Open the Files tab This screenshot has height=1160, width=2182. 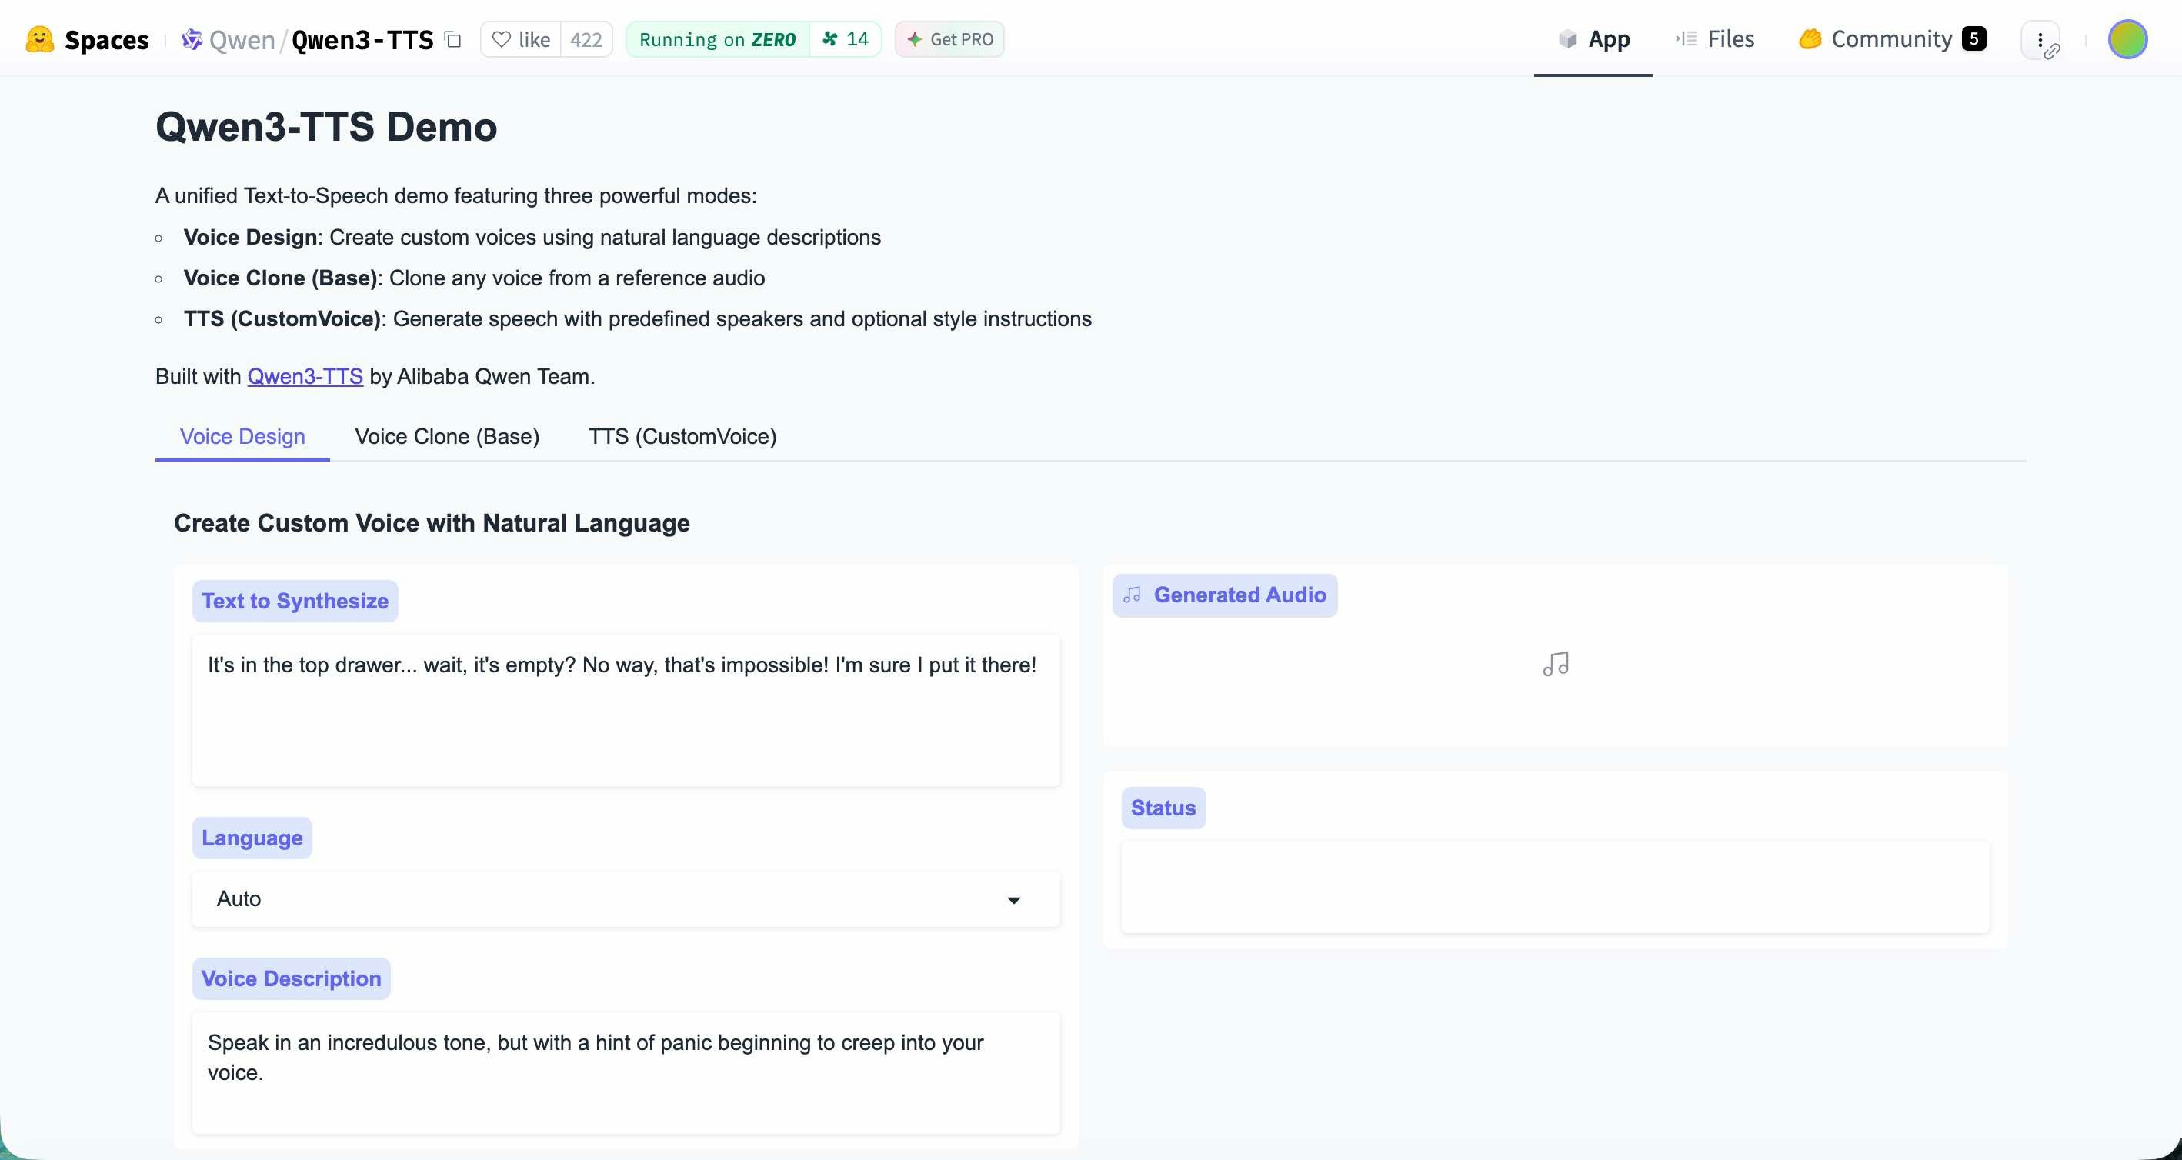click(1715, 40)
